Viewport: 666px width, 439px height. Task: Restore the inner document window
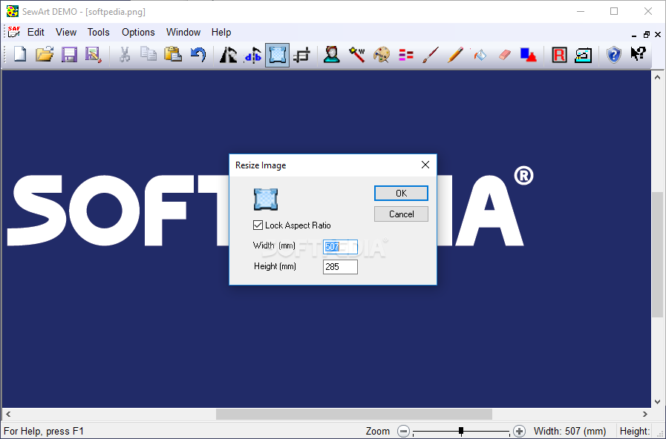(646, 34)
